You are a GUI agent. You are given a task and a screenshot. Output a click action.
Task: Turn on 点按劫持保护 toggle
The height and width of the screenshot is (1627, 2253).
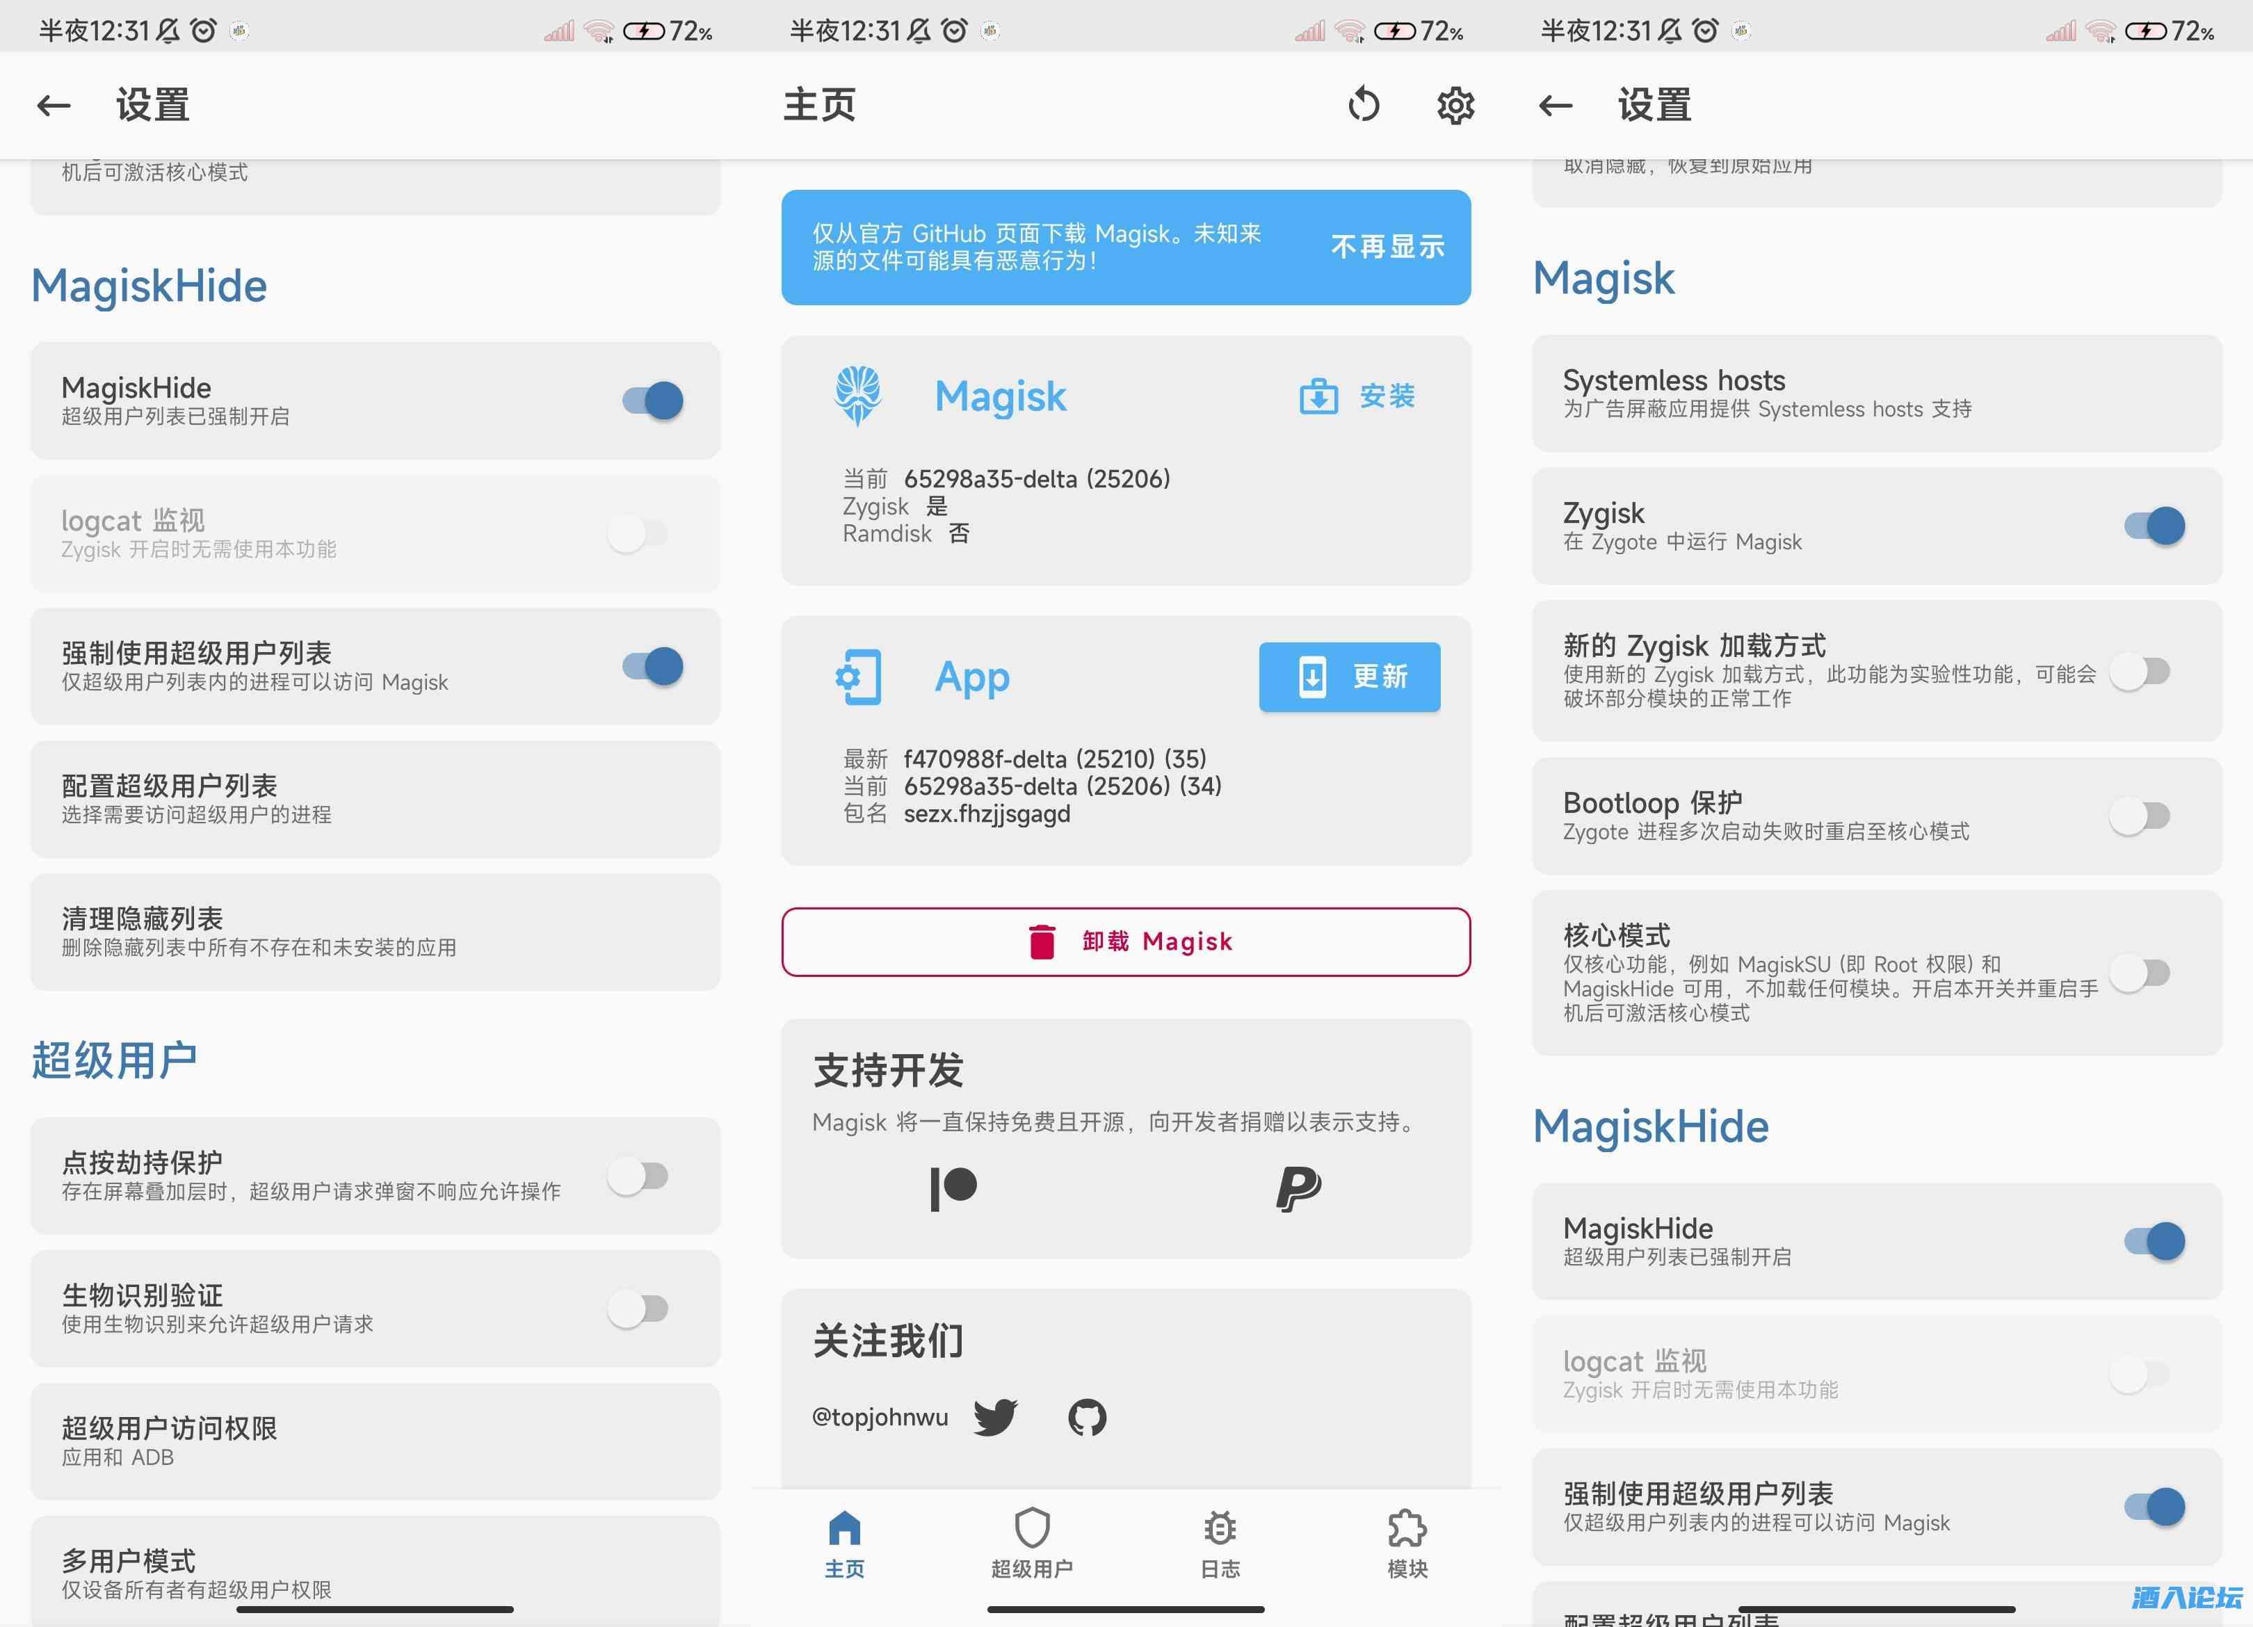(639, 1176)
